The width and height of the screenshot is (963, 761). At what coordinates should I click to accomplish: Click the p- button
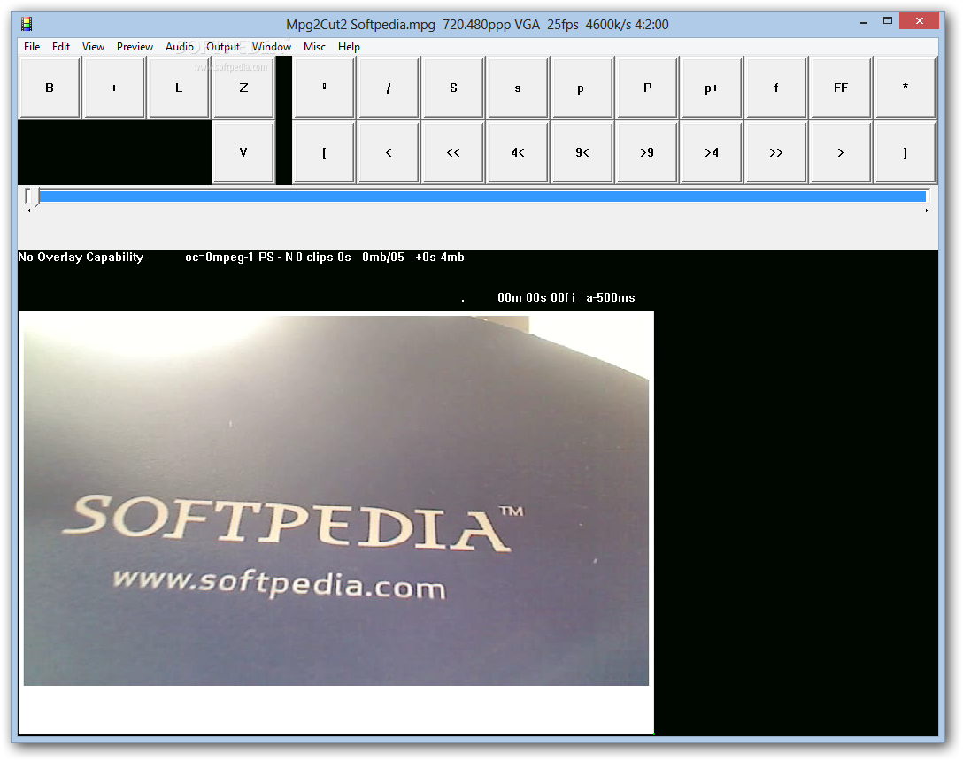[x=582, y=88]
